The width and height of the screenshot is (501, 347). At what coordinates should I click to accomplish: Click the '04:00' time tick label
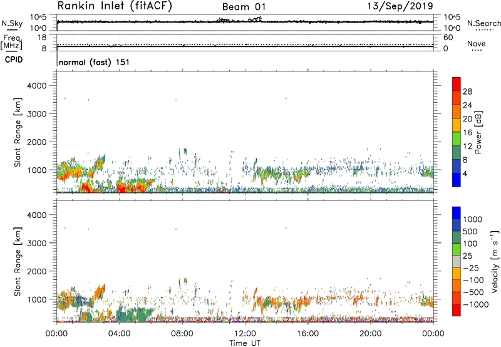119,334
